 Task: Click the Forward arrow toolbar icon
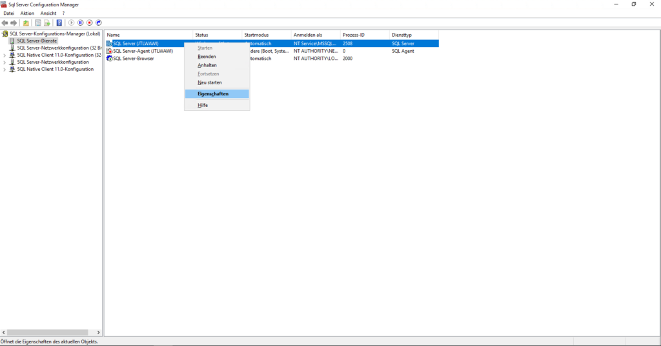click(14, 23)
